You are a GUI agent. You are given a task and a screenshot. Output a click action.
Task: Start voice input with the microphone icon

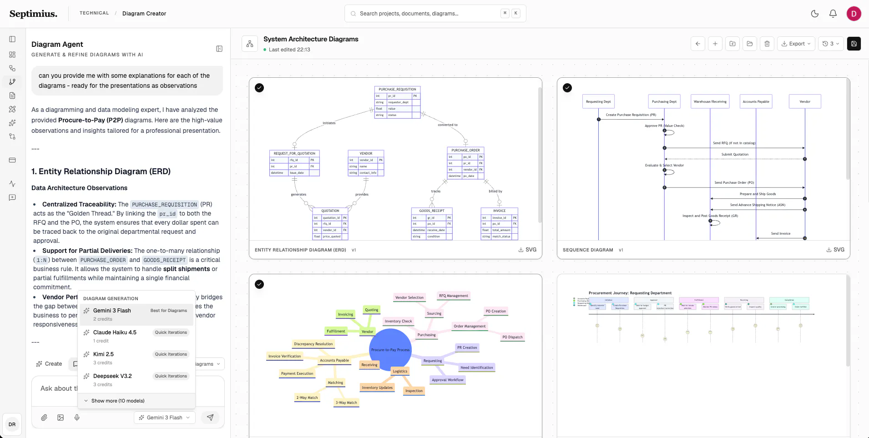coord(77,418)
